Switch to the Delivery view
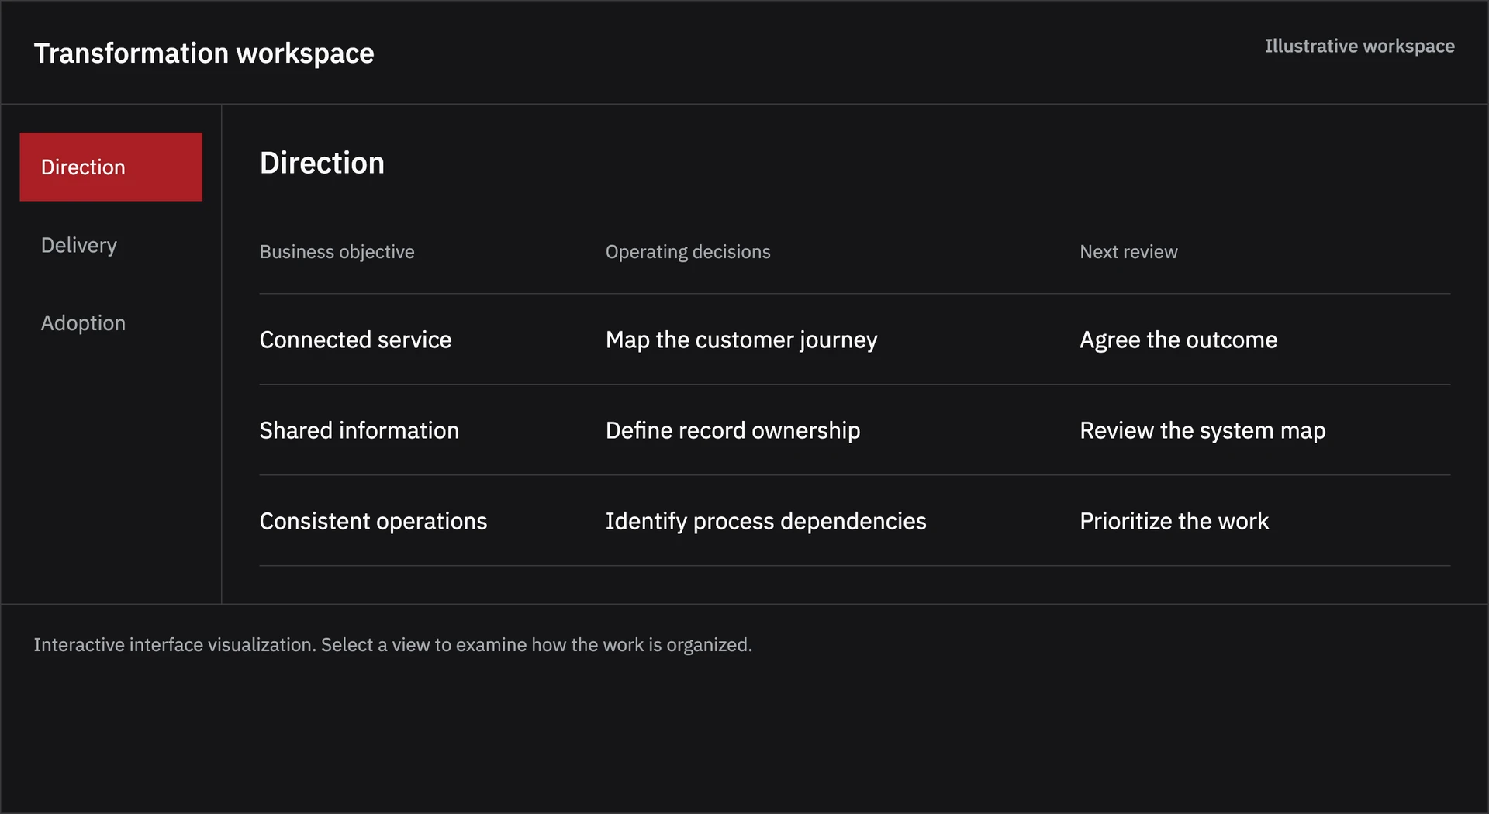1489x814 pixels. (x=111, y=245)
